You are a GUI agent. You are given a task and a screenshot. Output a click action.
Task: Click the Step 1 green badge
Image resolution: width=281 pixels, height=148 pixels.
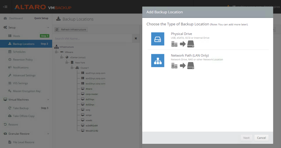pyautogui.click(x=44, y=36)
